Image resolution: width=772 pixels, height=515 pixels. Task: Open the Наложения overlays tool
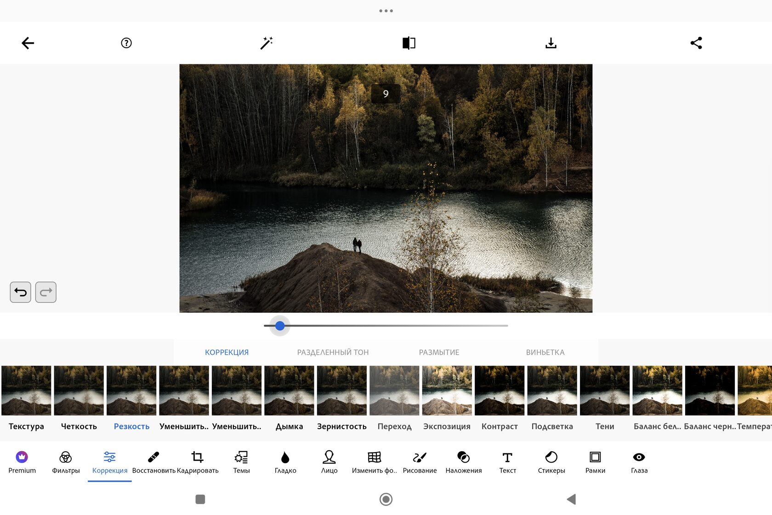tap(464, 462)
